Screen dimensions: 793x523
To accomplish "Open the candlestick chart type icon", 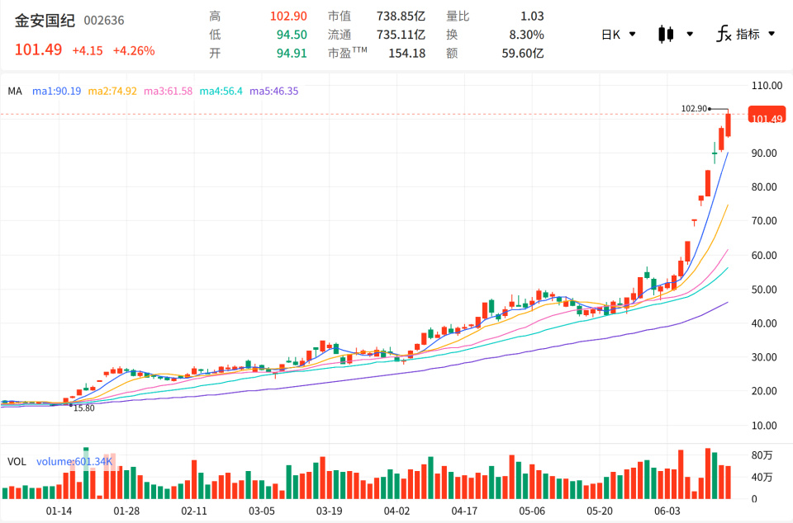I will coord(666,35).
